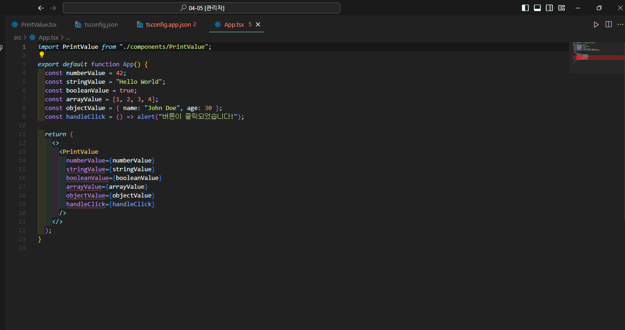Click the Run play icon in editor toolbar
This screenshot has width=625, height=330.
click(x=596, y=24)
